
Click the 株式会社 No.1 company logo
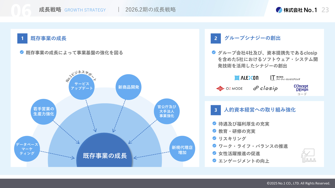296,10
